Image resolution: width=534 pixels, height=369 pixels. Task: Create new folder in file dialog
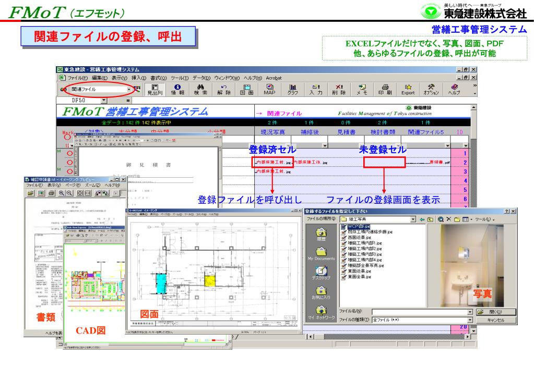coord(457,219)
